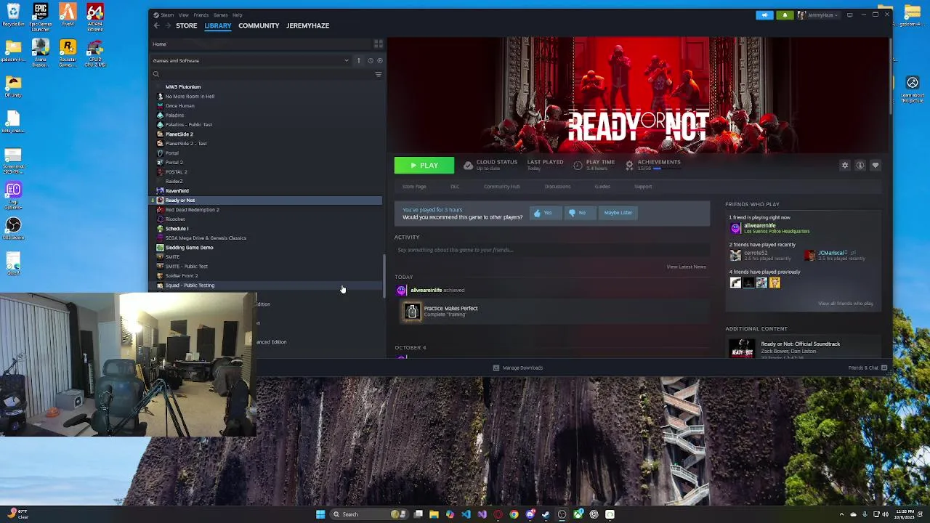This screenshot has width=930, height=523.
Task: Click allweareinlife avatar in Friends Who Play
Action: click(x=735, y=228)
